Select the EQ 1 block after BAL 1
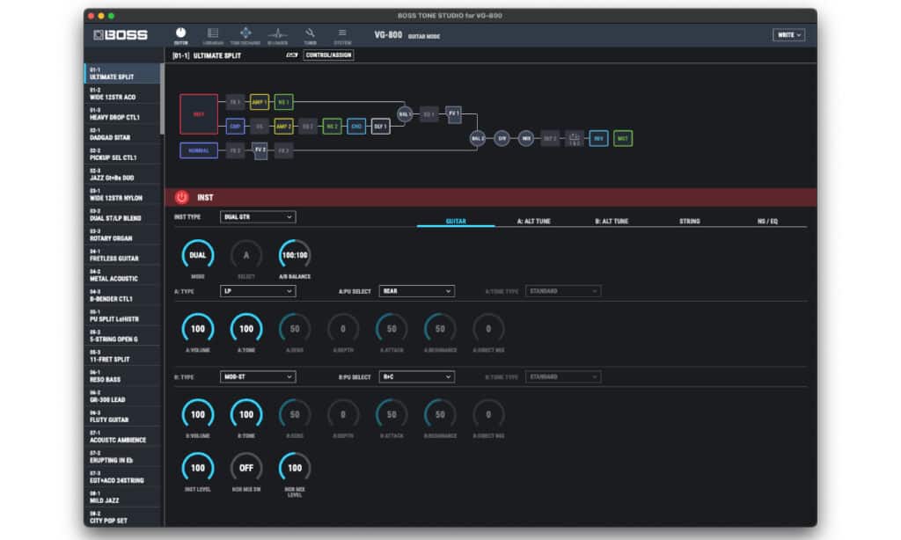Viewport: 901px width, 540px height. pyautogui.click(x=429, y=114)
